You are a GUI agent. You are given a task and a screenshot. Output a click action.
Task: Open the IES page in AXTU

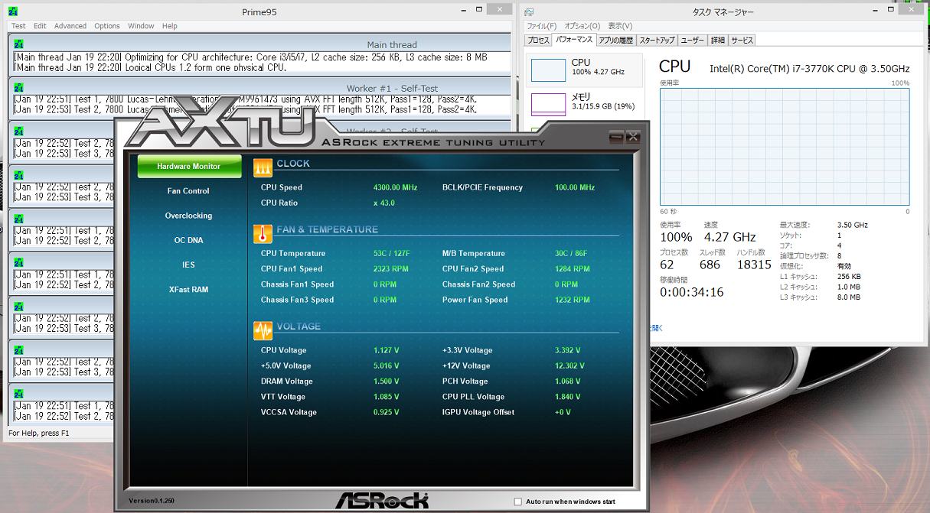pyautogui.click(x=189, y=265)
